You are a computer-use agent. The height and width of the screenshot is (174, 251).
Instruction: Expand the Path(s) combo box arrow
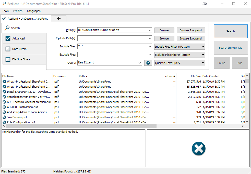tap(149, 30)
